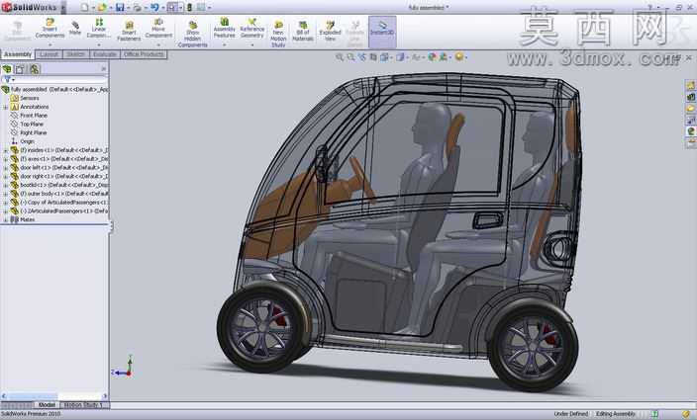697x420 pixels.
Task: Expand the insides<1> component node
Action: coord(5,151)
